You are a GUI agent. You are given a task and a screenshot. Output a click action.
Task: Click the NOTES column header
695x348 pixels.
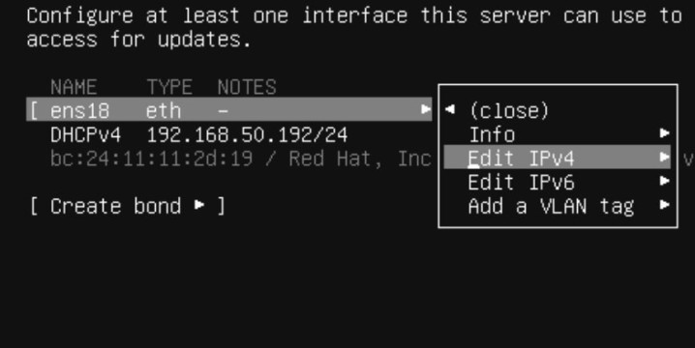tap(247, 87)
